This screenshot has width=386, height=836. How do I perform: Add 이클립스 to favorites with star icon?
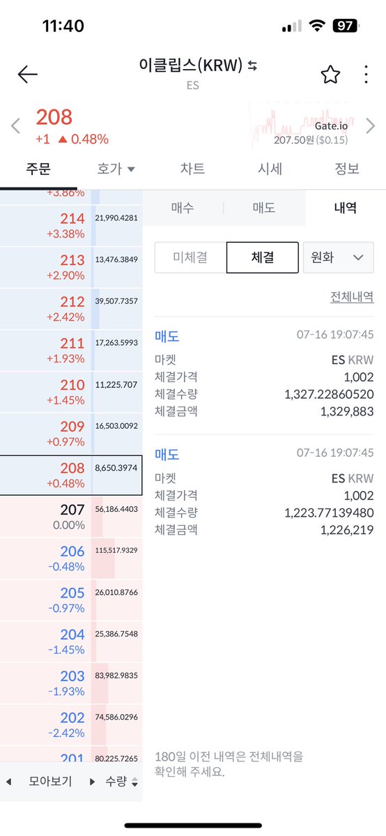coord(330,75)
